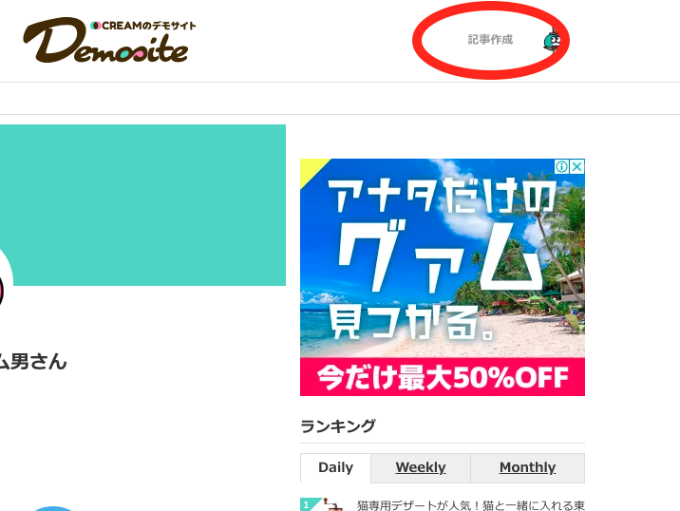Switch to the Weekly ranking tab
The width and height of the screenshot is (680, 511).
click(420, 467)
